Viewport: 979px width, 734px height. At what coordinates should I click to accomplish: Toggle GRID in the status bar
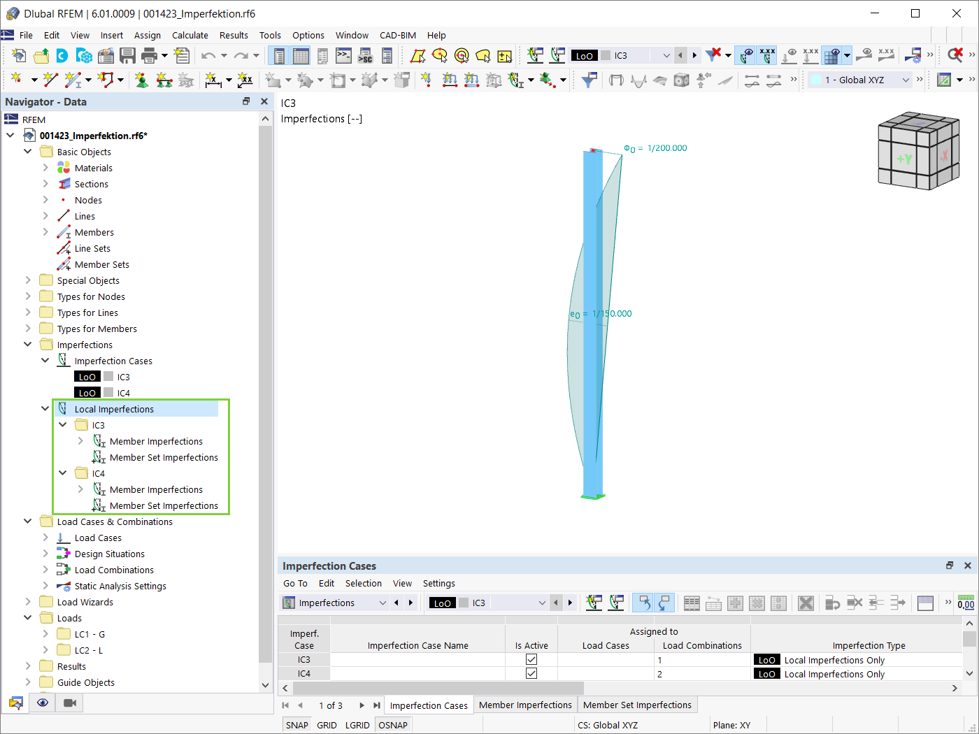coord(327,725)
